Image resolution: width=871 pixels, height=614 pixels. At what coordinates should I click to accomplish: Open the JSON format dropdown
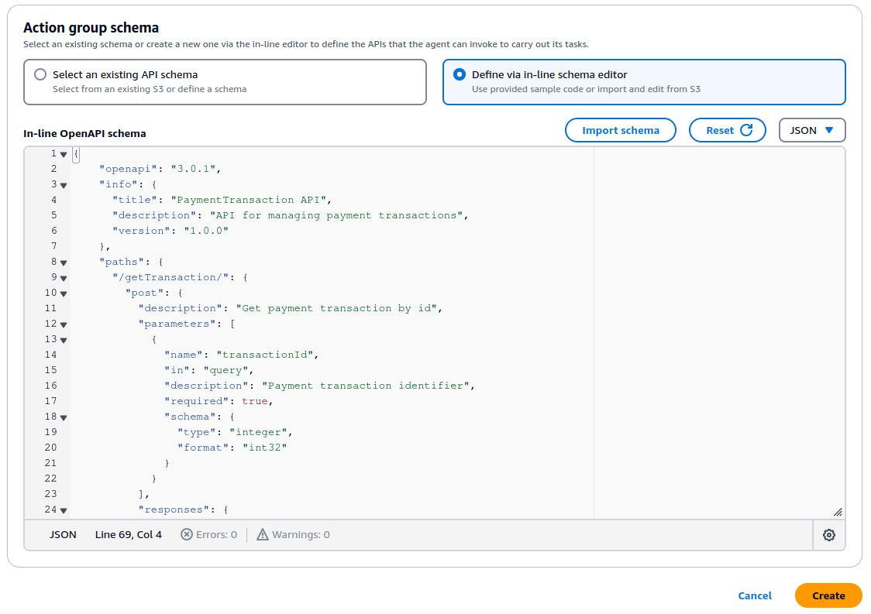(x=812, y=130)
